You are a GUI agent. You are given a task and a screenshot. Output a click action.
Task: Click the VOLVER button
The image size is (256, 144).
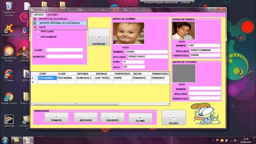pos(174,118)
